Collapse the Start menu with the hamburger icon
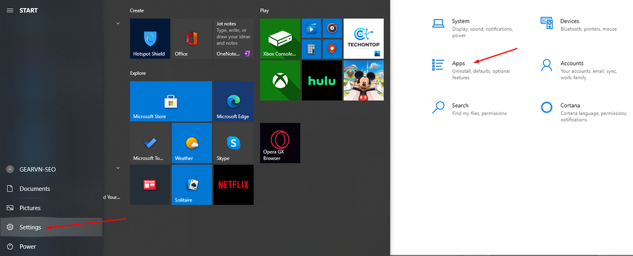This screenshot has width=633, height=256. coord(10,11)
